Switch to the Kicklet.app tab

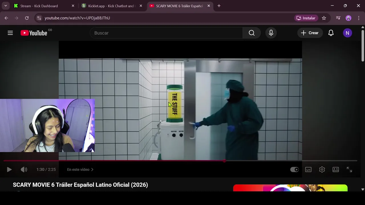click(x=111, y=6)
